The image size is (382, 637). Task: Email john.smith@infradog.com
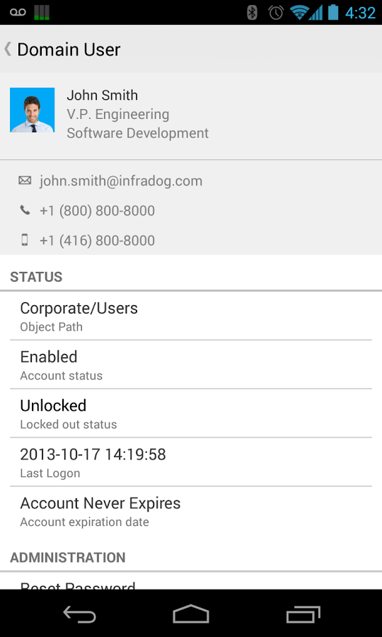point(121,180)
